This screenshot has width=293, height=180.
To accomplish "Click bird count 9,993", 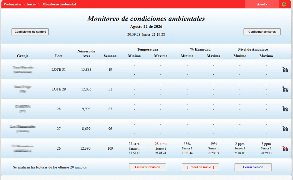I will point(86,109).
